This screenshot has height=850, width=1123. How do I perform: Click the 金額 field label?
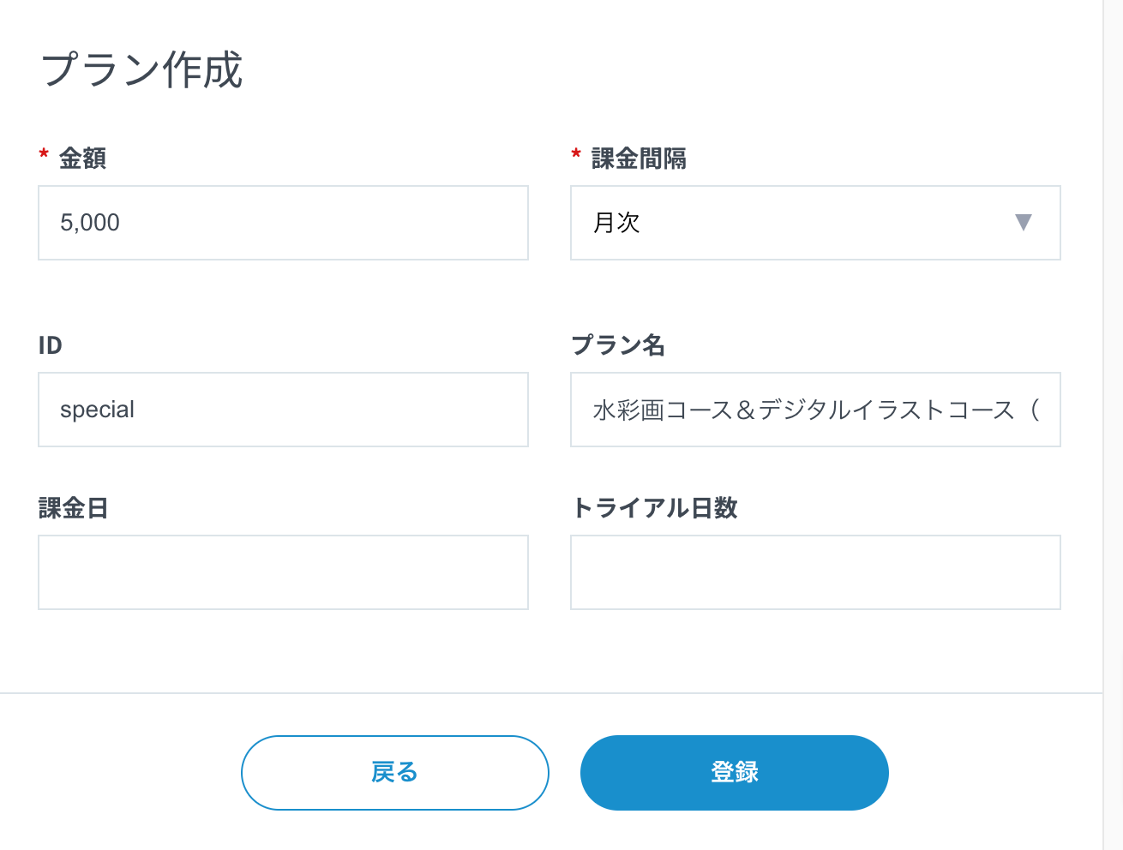point(82,159)
